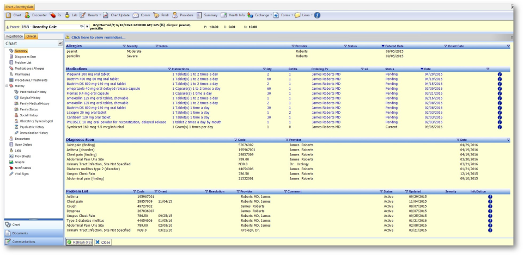Click info button for Flomax medication row
The width and height of the screenshot is (523, 255).
500,94
